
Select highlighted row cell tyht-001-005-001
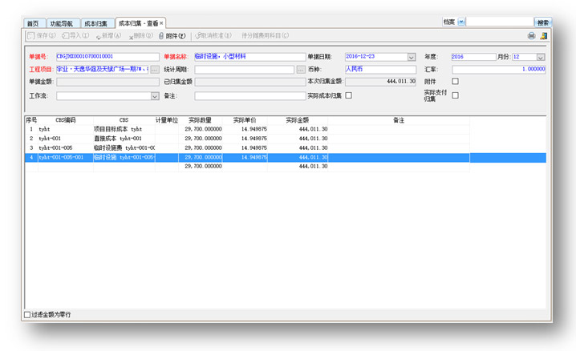click(66, 157)
